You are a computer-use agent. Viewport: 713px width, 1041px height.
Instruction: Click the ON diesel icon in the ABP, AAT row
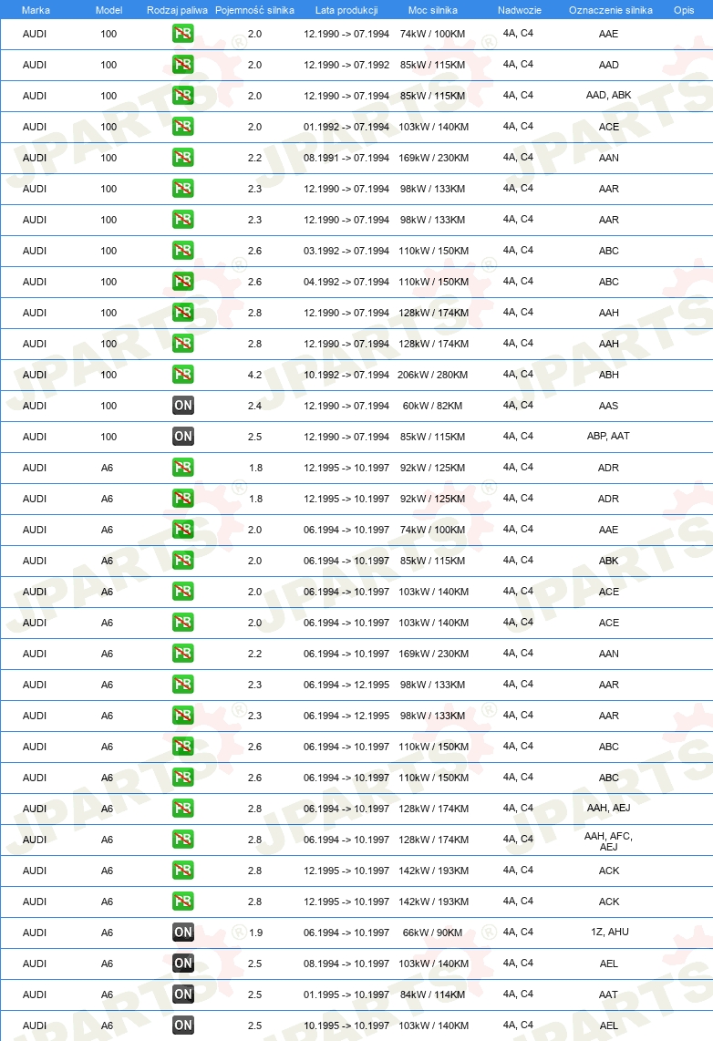pyautogui.click(x=182, y=437)
